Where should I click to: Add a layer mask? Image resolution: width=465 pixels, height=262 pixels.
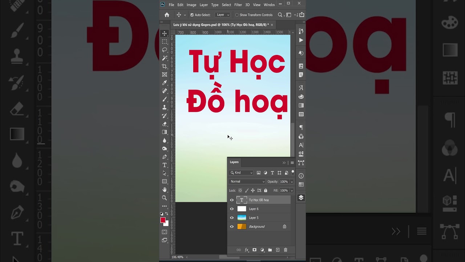254,250
